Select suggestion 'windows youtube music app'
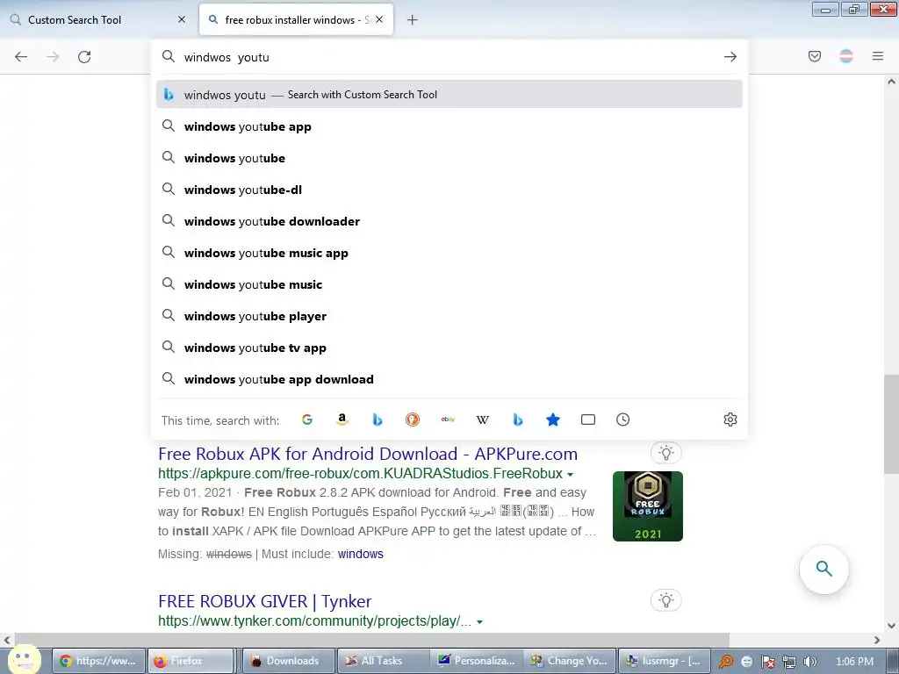 click(x=449, y=253)
